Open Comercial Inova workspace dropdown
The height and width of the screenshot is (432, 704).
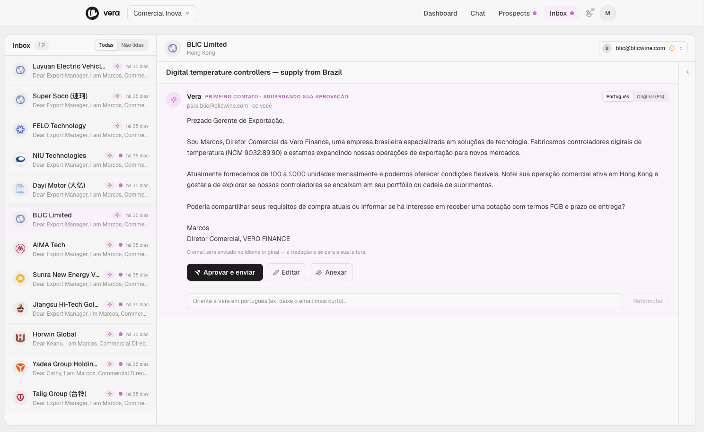coord(162,13)
